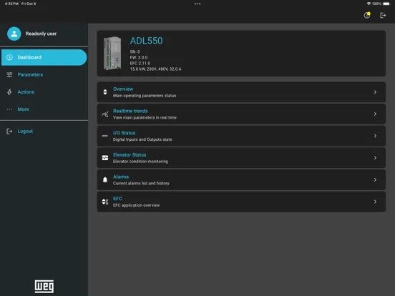This screenshot has height=296, width=395.
Task: Click the 'FW: 3.0.0' firmware line
Action: coord(139,57)
